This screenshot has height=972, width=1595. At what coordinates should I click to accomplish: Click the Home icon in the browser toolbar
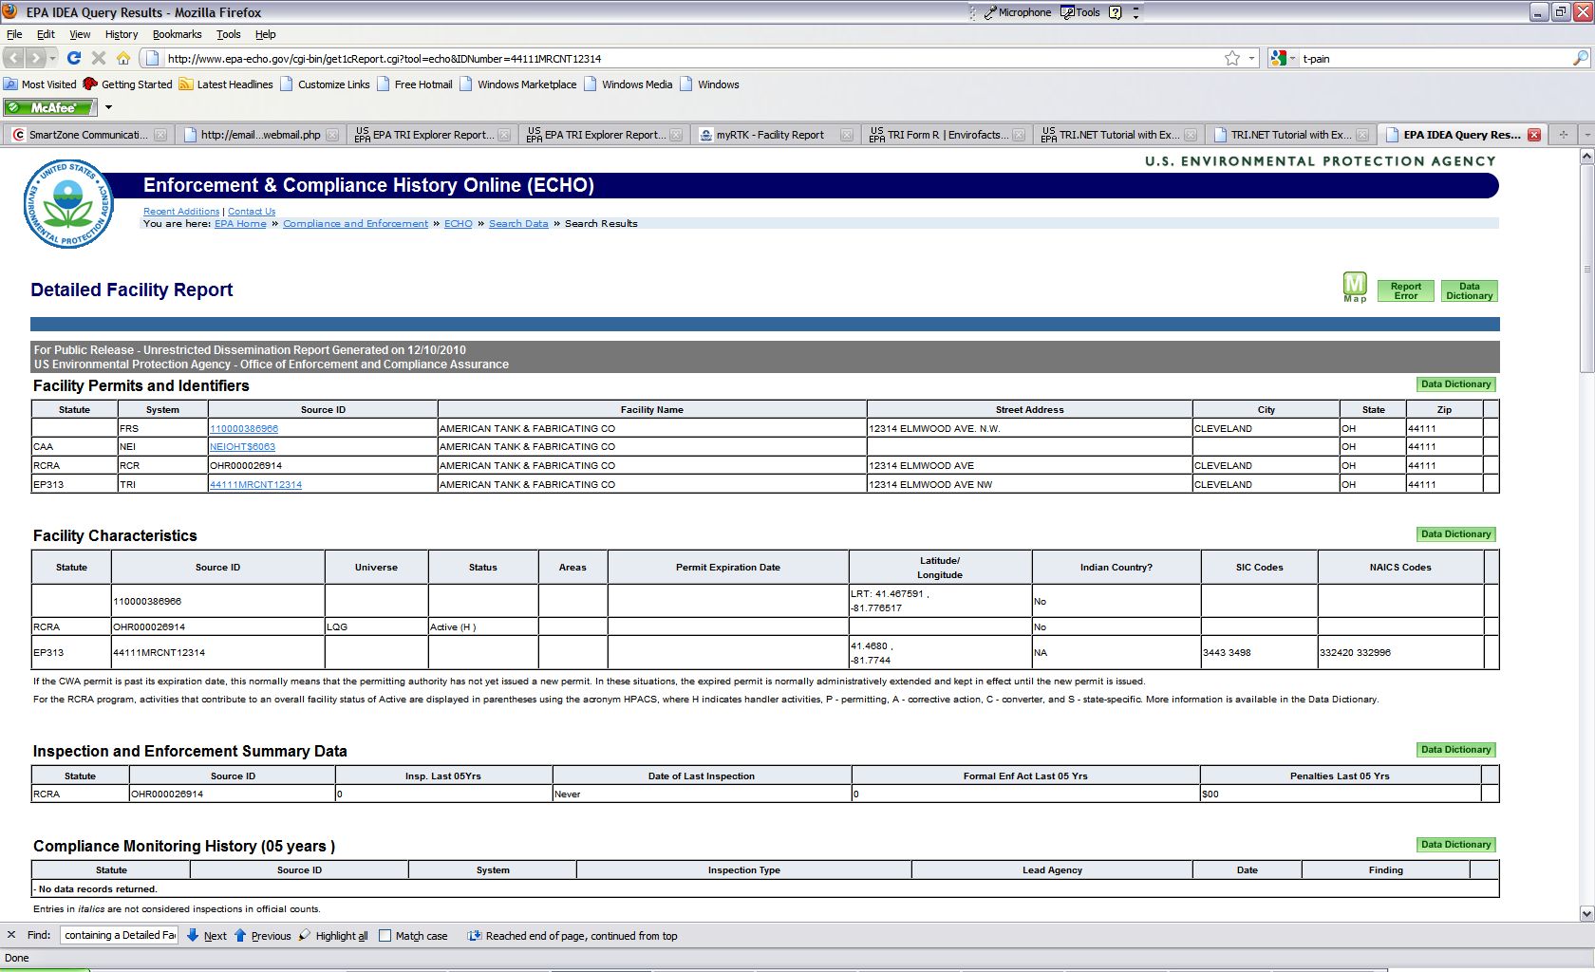coord(123,58)
